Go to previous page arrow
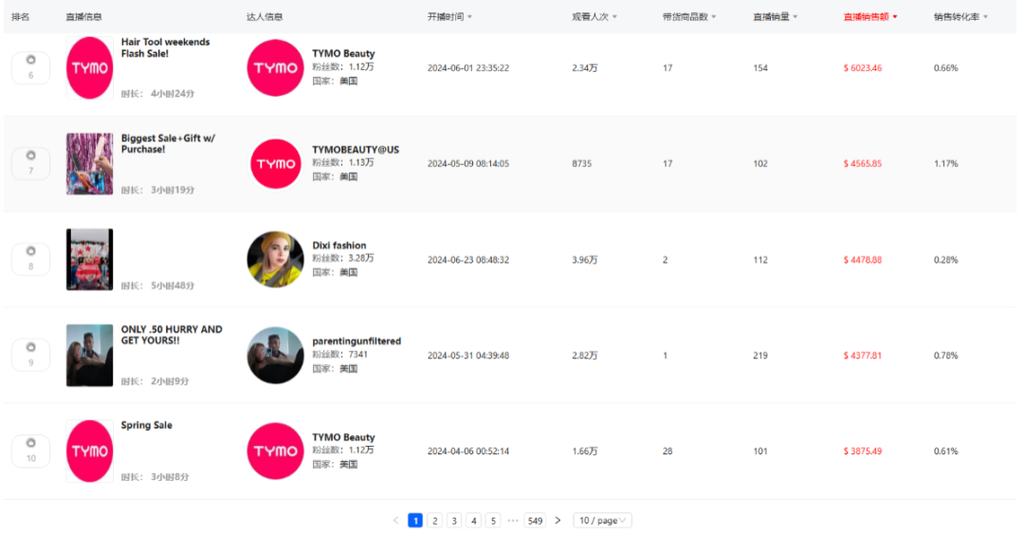1024x533 pixels. 395,521
